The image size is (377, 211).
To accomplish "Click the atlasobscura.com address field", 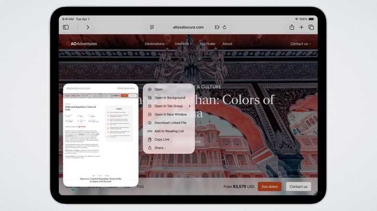I will pos(188,27).
